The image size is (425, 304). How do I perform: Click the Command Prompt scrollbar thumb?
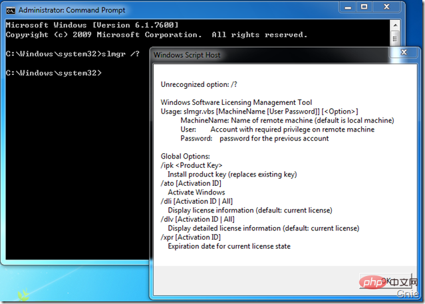click(395, 38)
